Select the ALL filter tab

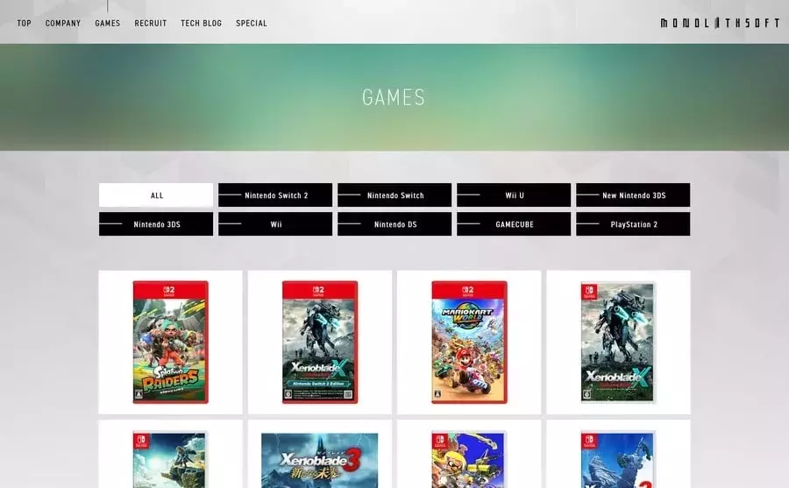(x=156, y=195)
